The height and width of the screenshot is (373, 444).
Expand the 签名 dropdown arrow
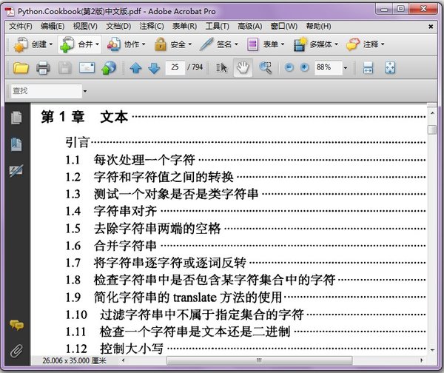coord(236,44)
